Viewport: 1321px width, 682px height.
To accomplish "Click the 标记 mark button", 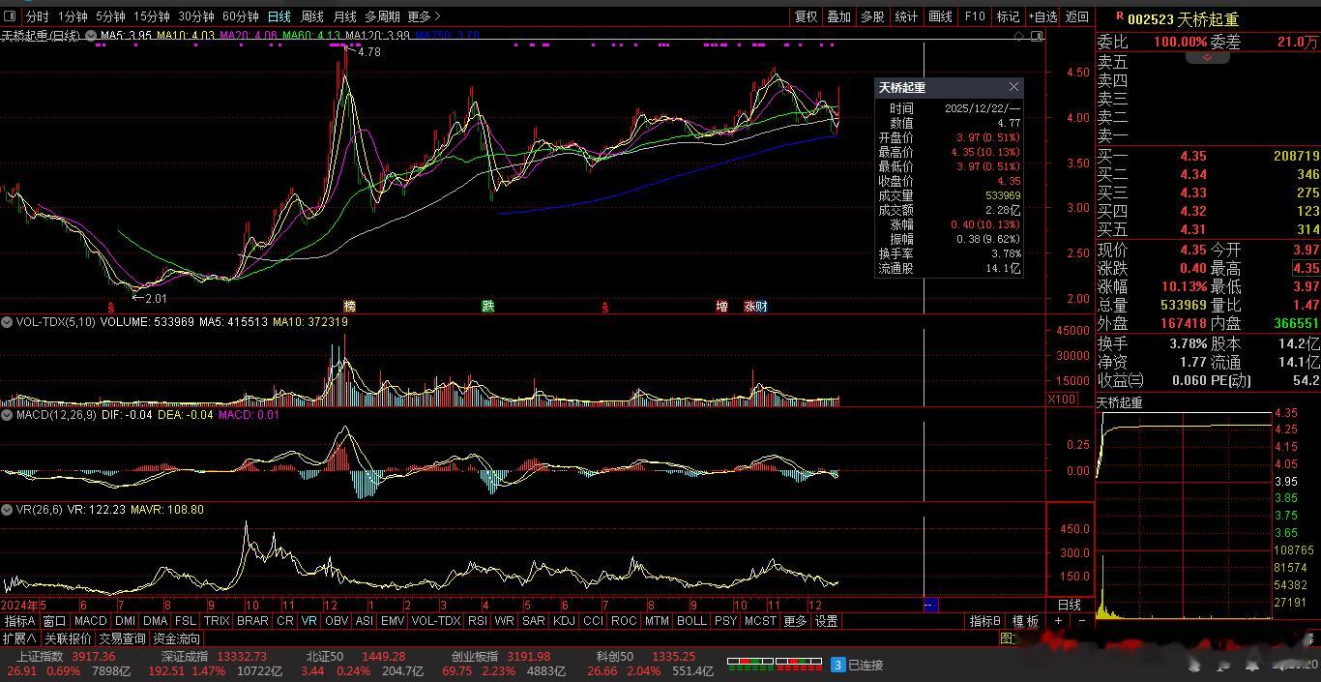I will (x=1008, y=16).
